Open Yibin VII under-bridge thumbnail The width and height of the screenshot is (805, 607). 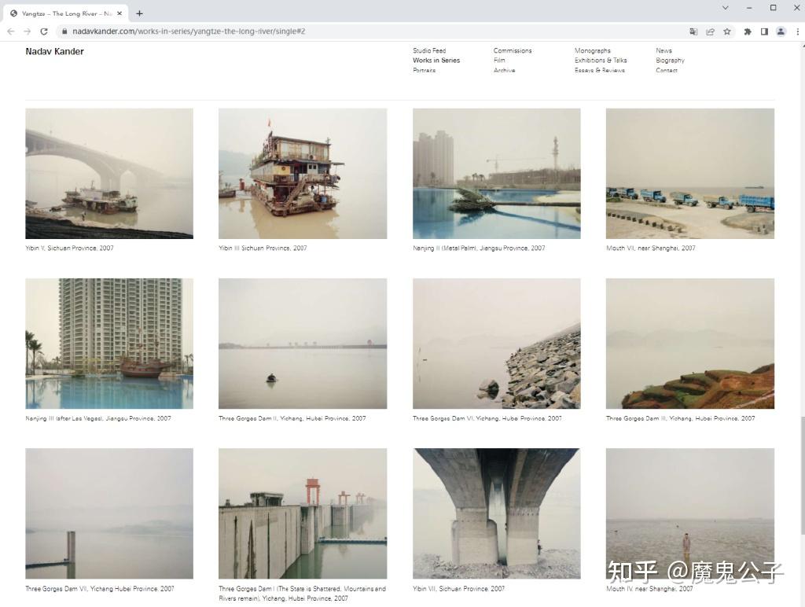pos(497,513)
